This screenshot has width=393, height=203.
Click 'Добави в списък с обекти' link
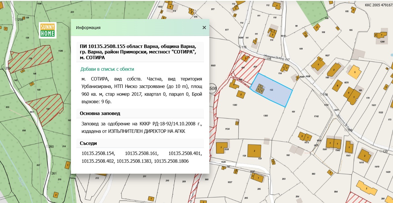point(107,69)
